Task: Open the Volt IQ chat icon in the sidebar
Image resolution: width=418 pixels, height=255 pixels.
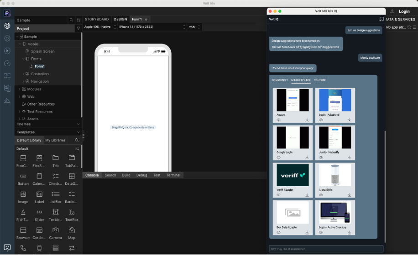Action: pyautogui.click(x=7, y=248)
